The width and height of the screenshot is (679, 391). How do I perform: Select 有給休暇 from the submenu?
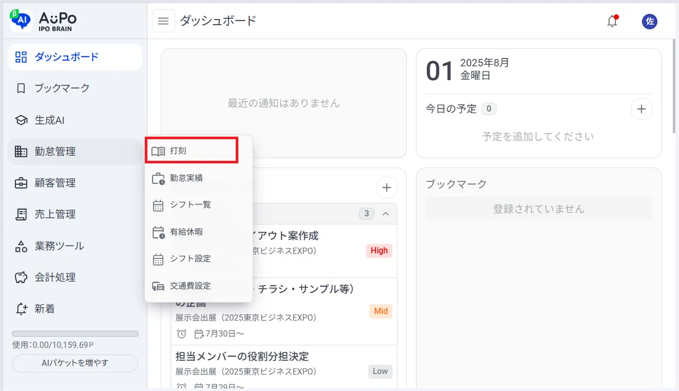(198, 232)
